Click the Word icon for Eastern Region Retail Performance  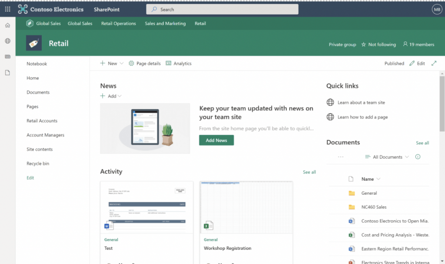point(352,249)
